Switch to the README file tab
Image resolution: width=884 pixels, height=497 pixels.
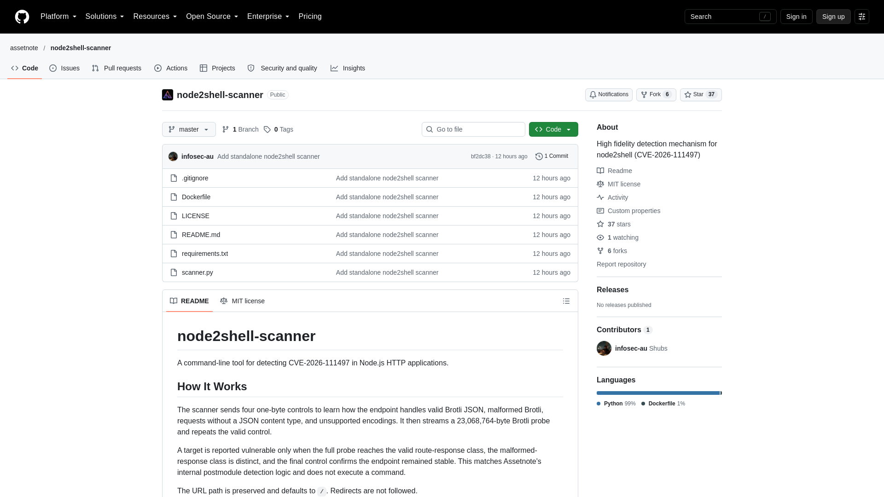click(x=189, y=301)
